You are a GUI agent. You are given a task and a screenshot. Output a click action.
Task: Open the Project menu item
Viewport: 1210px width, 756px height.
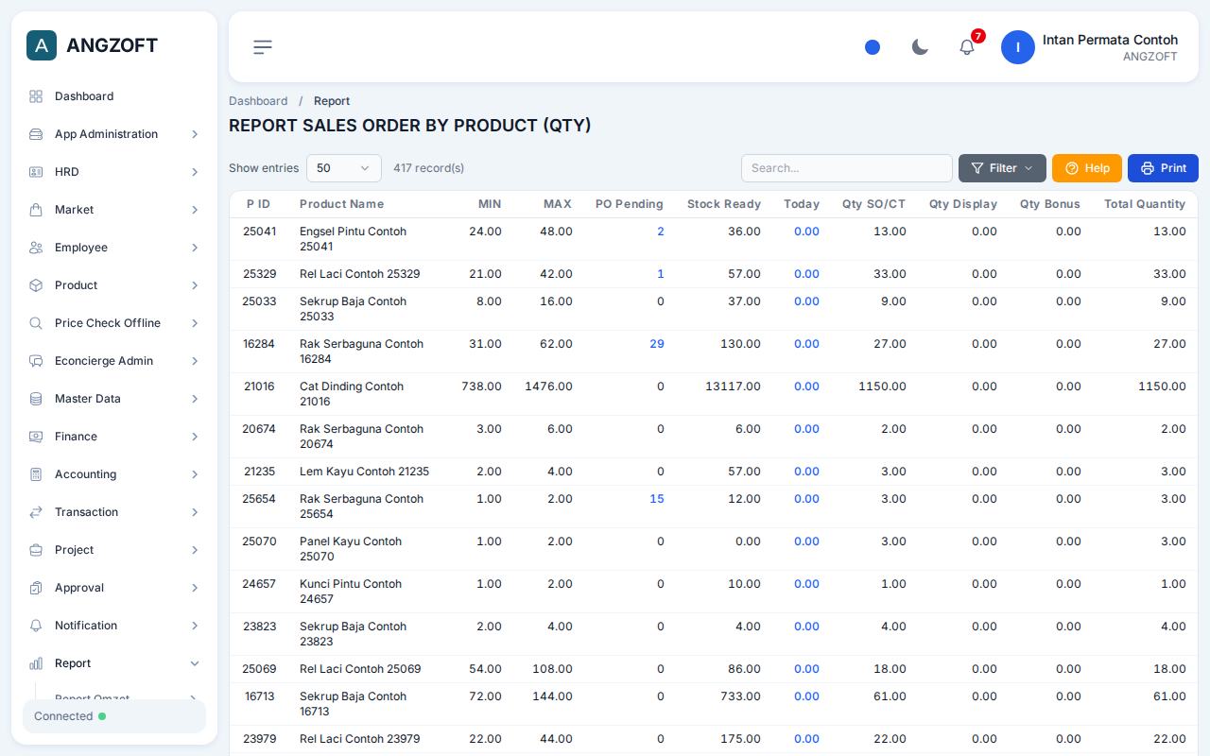click(x=114, y=550)
